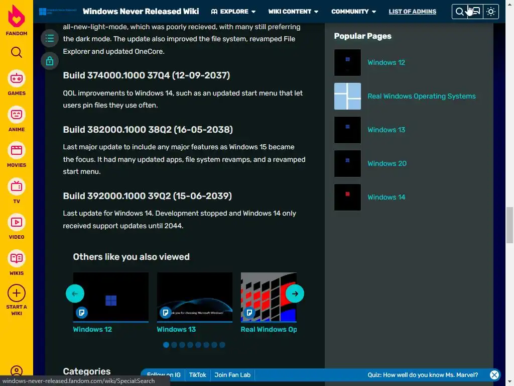Expand the Wiki Content dropdown menu
The width and height of the screenshot is (514, 386).
point(293,12)
